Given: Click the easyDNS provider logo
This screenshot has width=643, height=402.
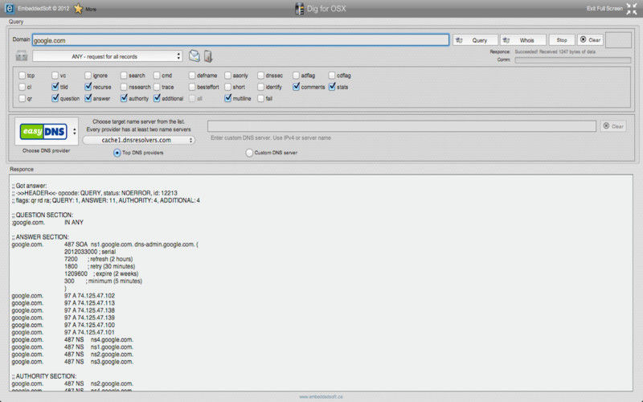Looking at the screenshot, I should pos(43,131).
